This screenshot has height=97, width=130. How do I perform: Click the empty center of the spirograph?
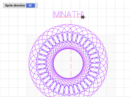(68, 64)
